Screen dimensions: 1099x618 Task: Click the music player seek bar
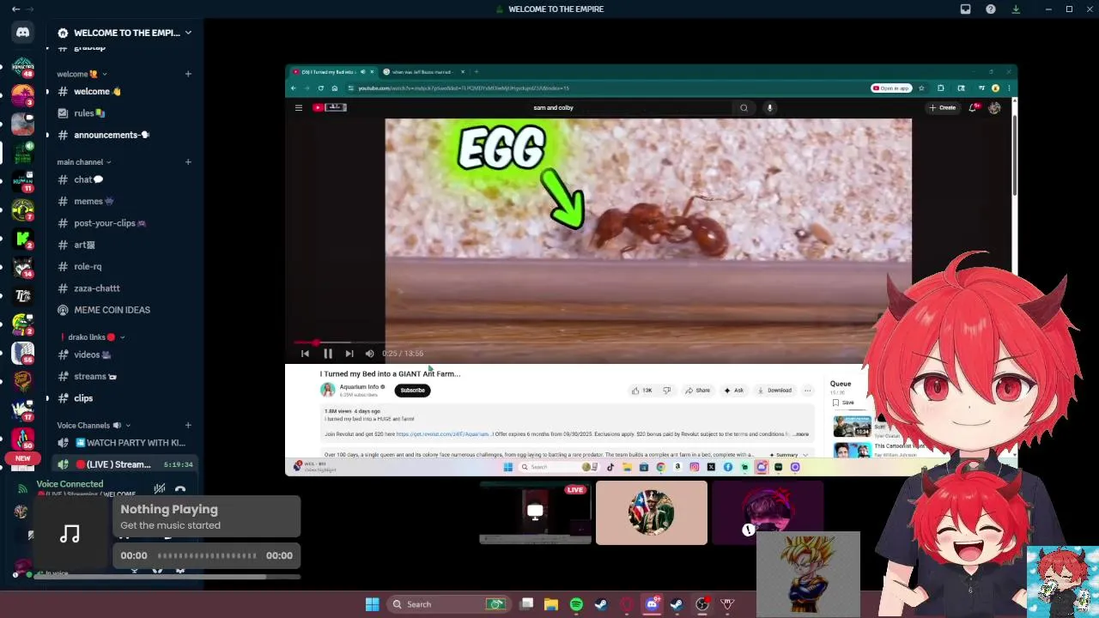(x=207, y=555)
